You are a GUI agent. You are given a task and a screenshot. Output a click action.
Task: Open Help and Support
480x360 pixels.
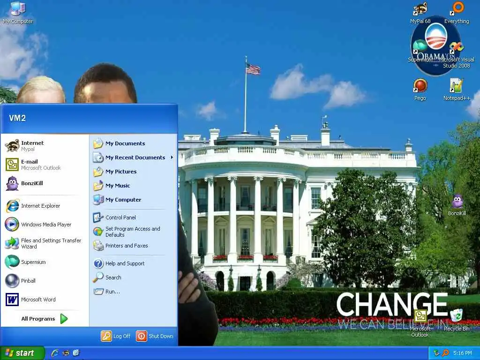[x=133, y=263]
